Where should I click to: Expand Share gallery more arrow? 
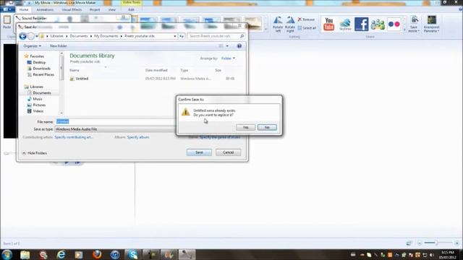point(404,30)
